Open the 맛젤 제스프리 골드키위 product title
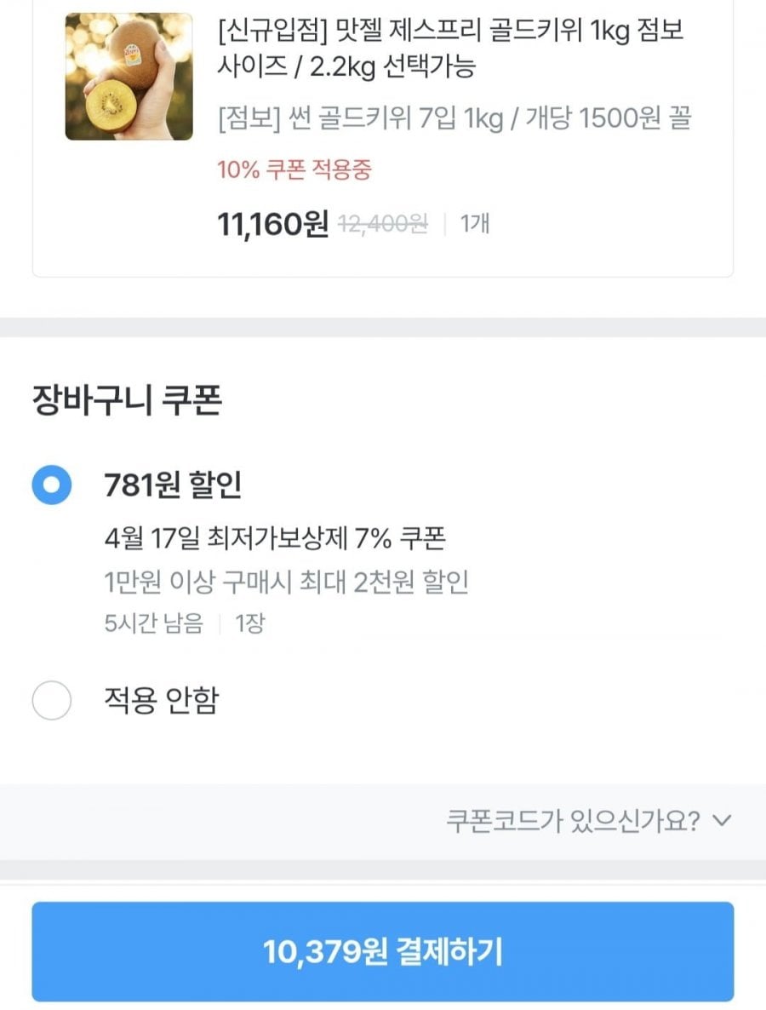 (450, 32)
